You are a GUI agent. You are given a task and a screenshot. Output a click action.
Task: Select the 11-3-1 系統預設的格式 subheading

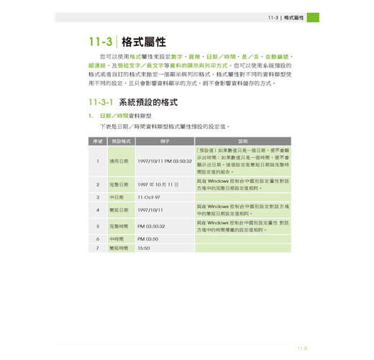coord(133,102)
